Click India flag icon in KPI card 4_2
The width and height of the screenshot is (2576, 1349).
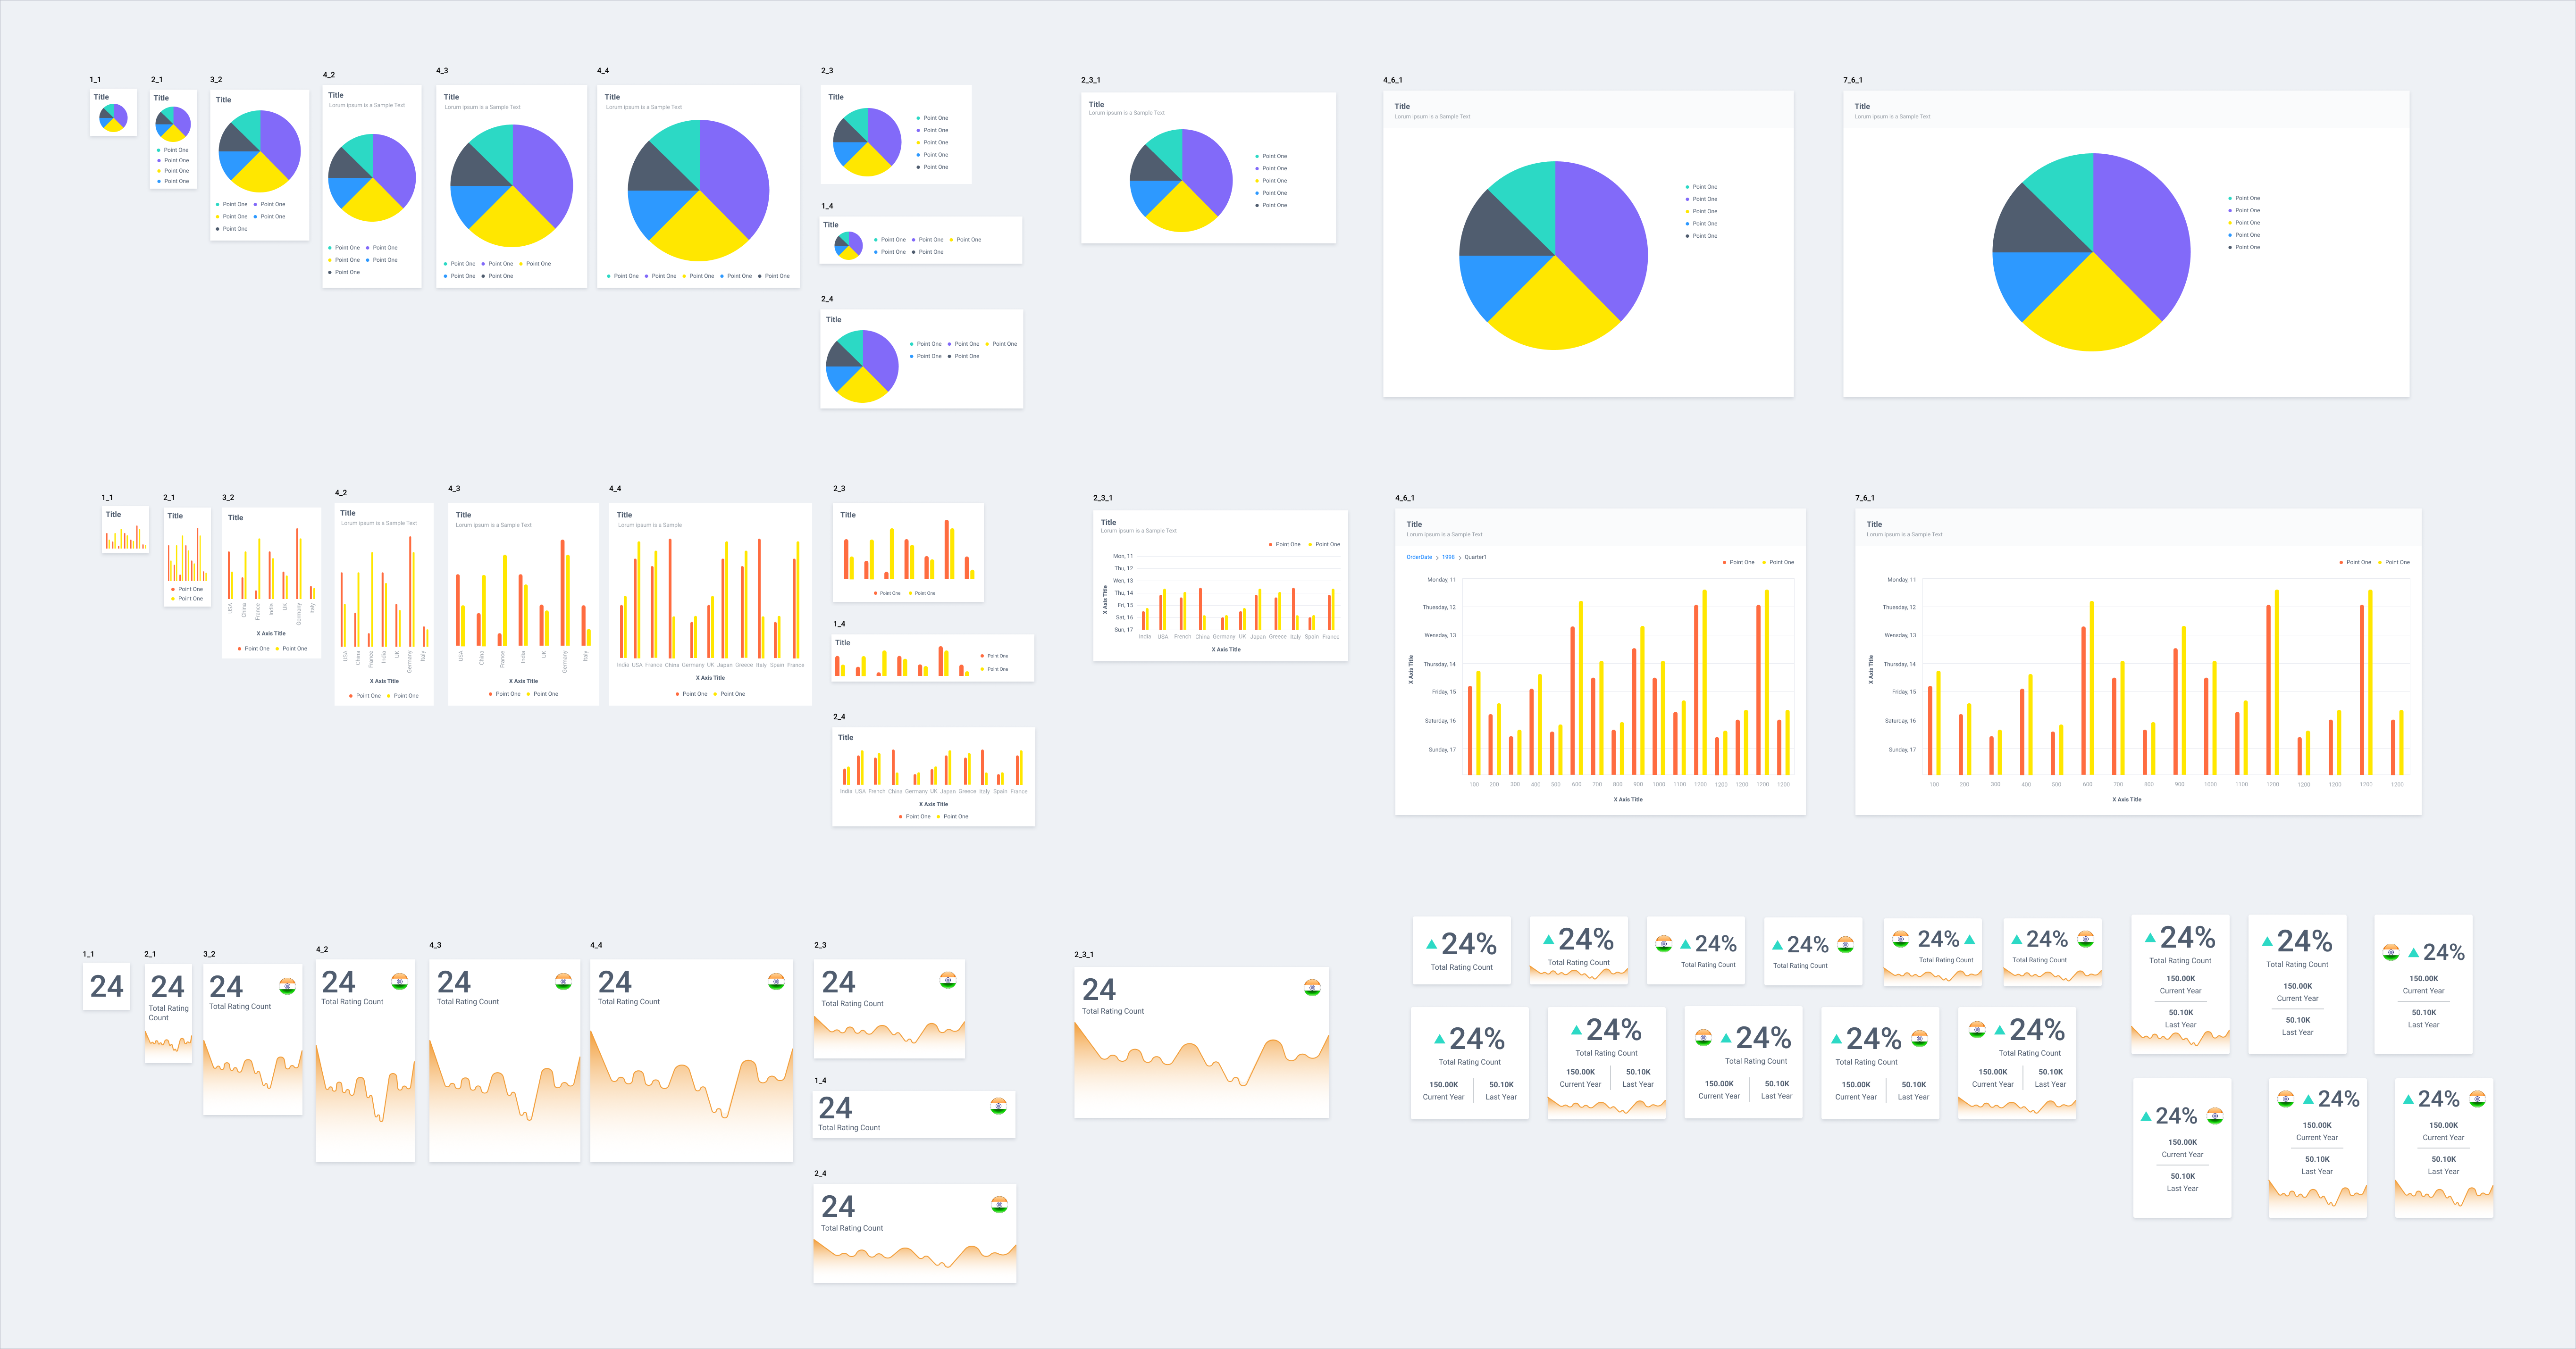coord(400,981)
